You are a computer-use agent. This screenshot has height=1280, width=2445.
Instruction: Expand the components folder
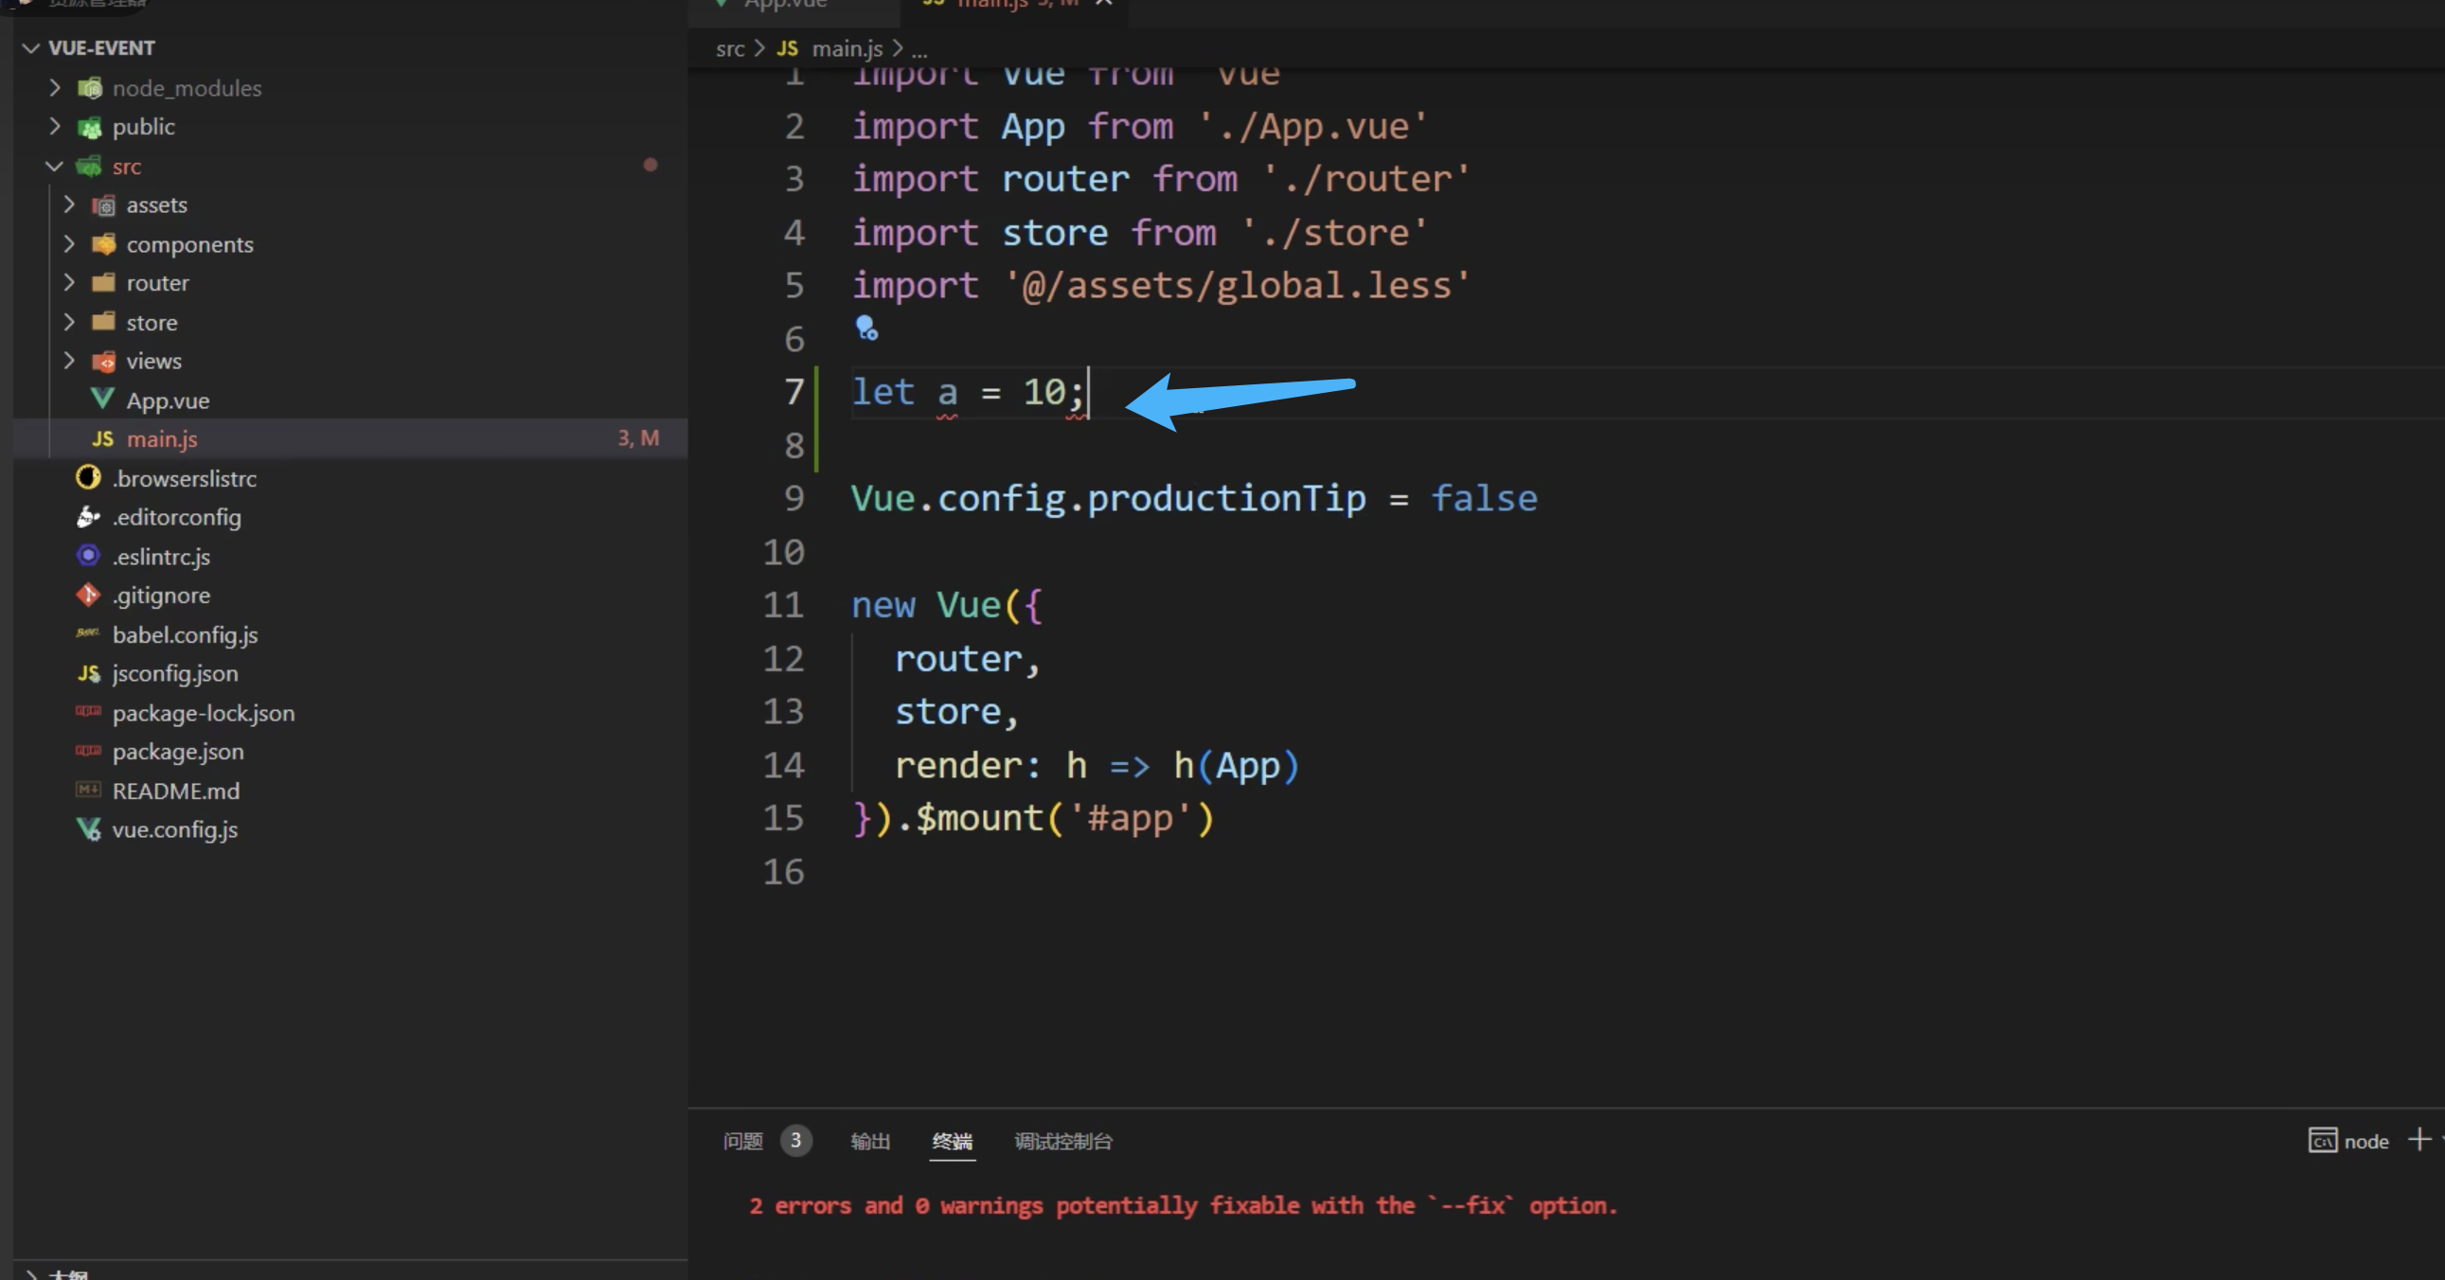(69, 244)
